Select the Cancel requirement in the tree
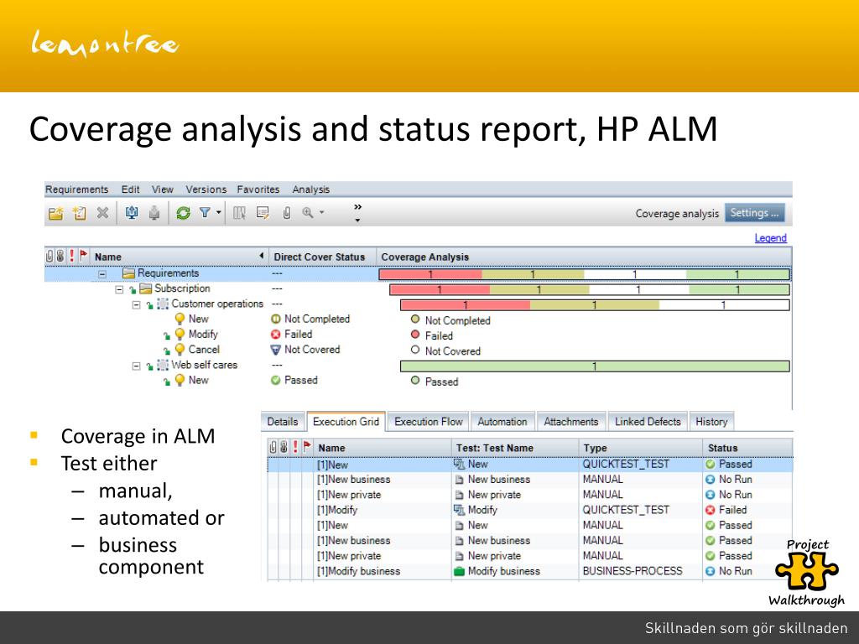The height and width of the screenshot is (644, 859). point(204,350)
